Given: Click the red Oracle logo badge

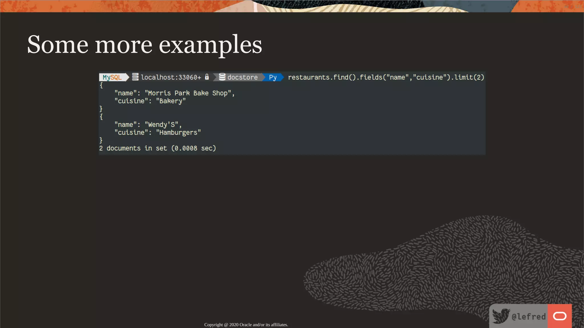Looking at the screenshot, I should pos(559,316).
